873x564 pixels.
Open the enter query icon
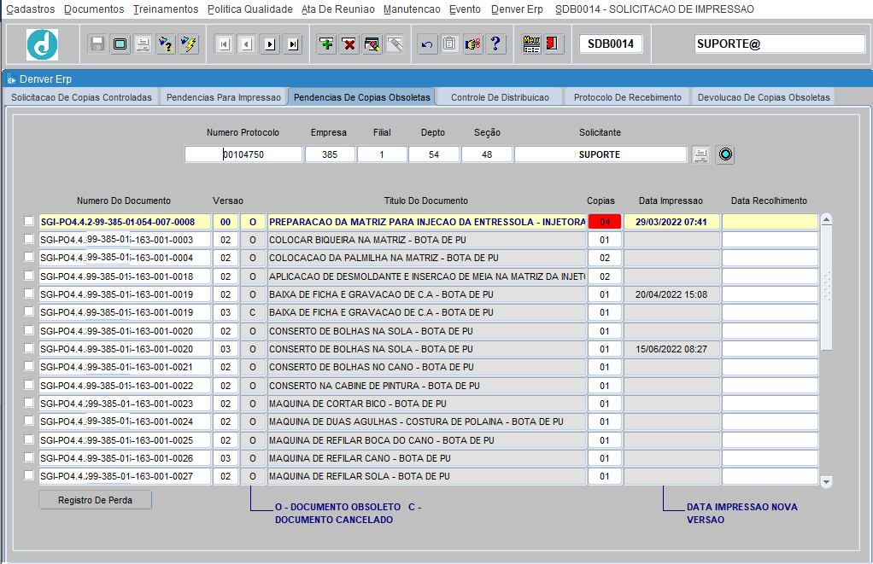coord(166,44)
